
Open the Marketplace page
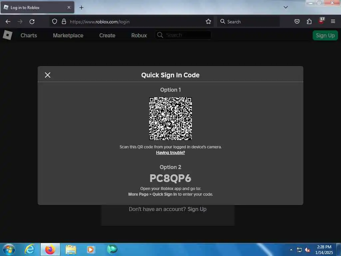point(68,35)
